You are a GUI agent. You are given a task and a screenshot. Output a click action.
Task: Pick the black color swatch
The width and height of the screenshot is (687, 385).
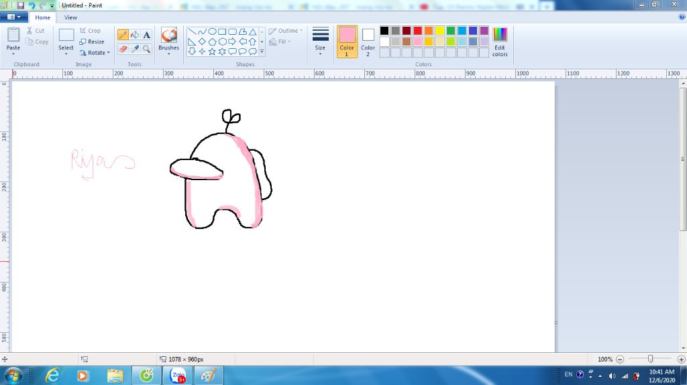coord(384,31)
